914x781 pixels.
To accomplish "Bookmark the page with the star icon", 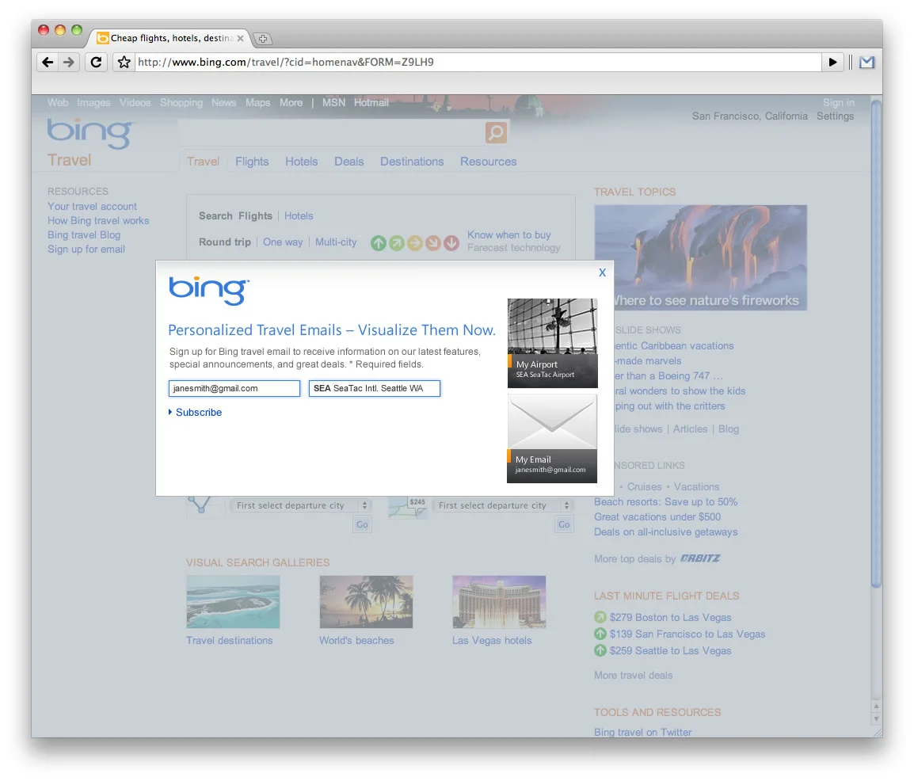I will click(124, 62).
